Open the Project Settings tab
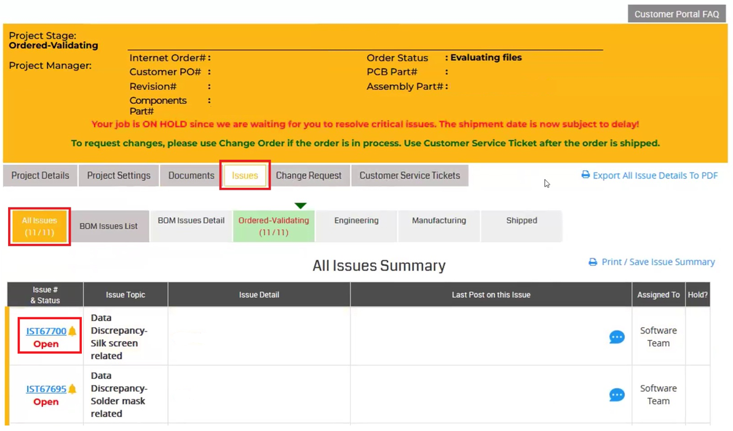The width and height of the screenshot is (733, 431). pos(118,175)
